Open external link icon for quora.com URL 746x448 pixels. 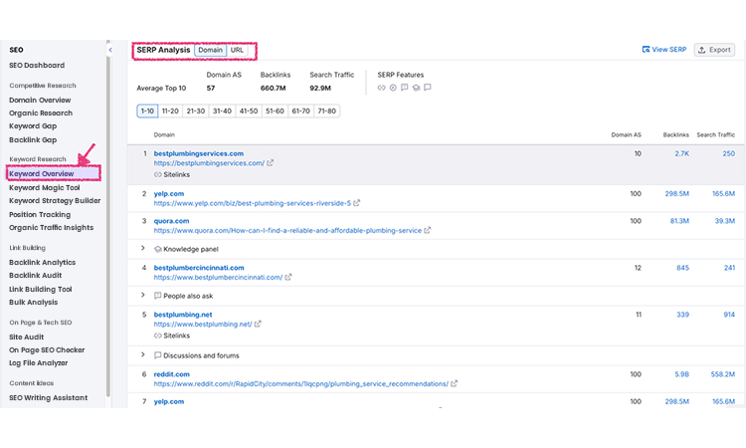(428, 230)
